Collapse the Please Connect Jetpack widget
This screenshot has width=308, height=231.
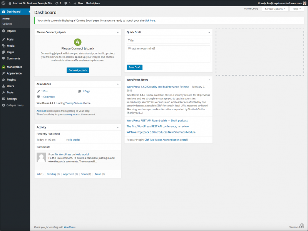(118, 32)
